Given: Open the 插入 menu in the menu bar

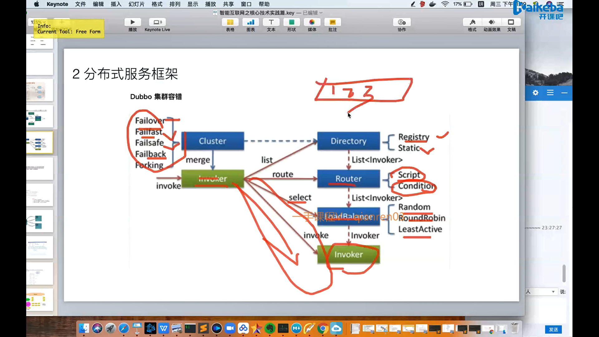Looking at the screenshot, I should tap(116, 4).
